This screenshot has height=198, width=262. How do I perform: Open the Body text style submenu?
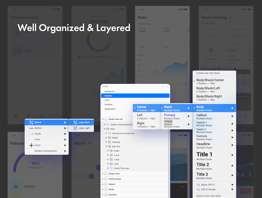point(214,108)
